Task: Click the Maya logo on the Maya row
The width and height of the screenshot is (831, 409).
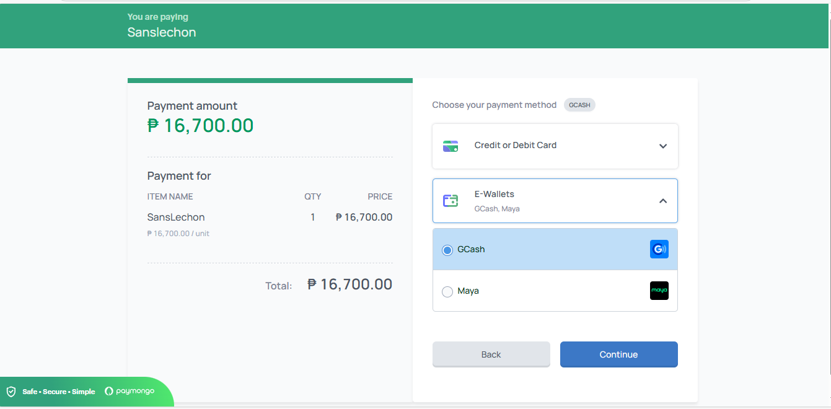Action: click(x=659, y=291)
